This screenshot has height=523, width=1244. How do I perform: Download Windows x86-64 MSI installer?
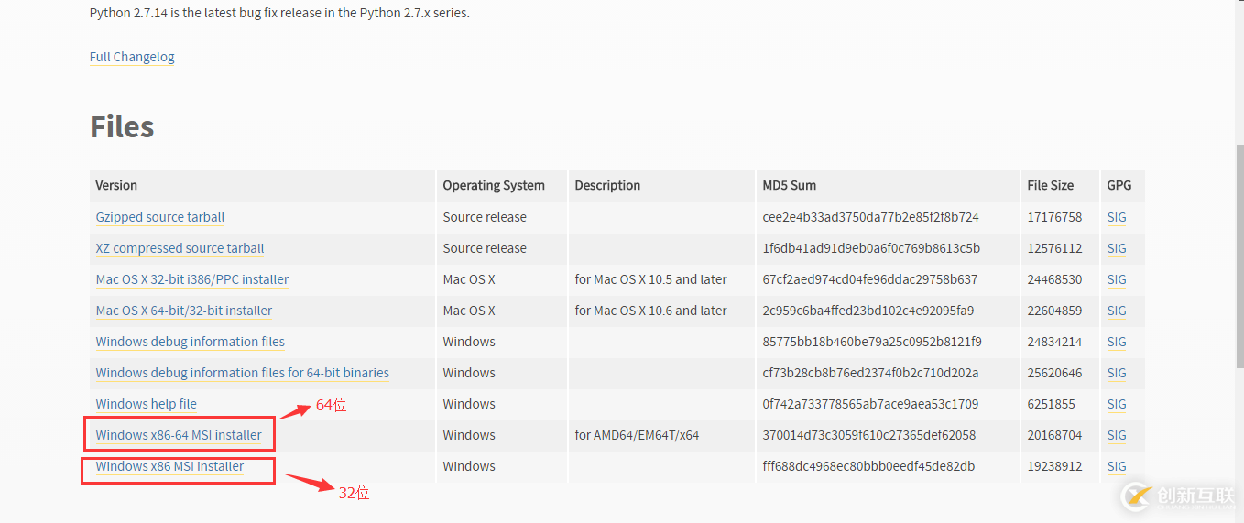click(x=179, y=435)
